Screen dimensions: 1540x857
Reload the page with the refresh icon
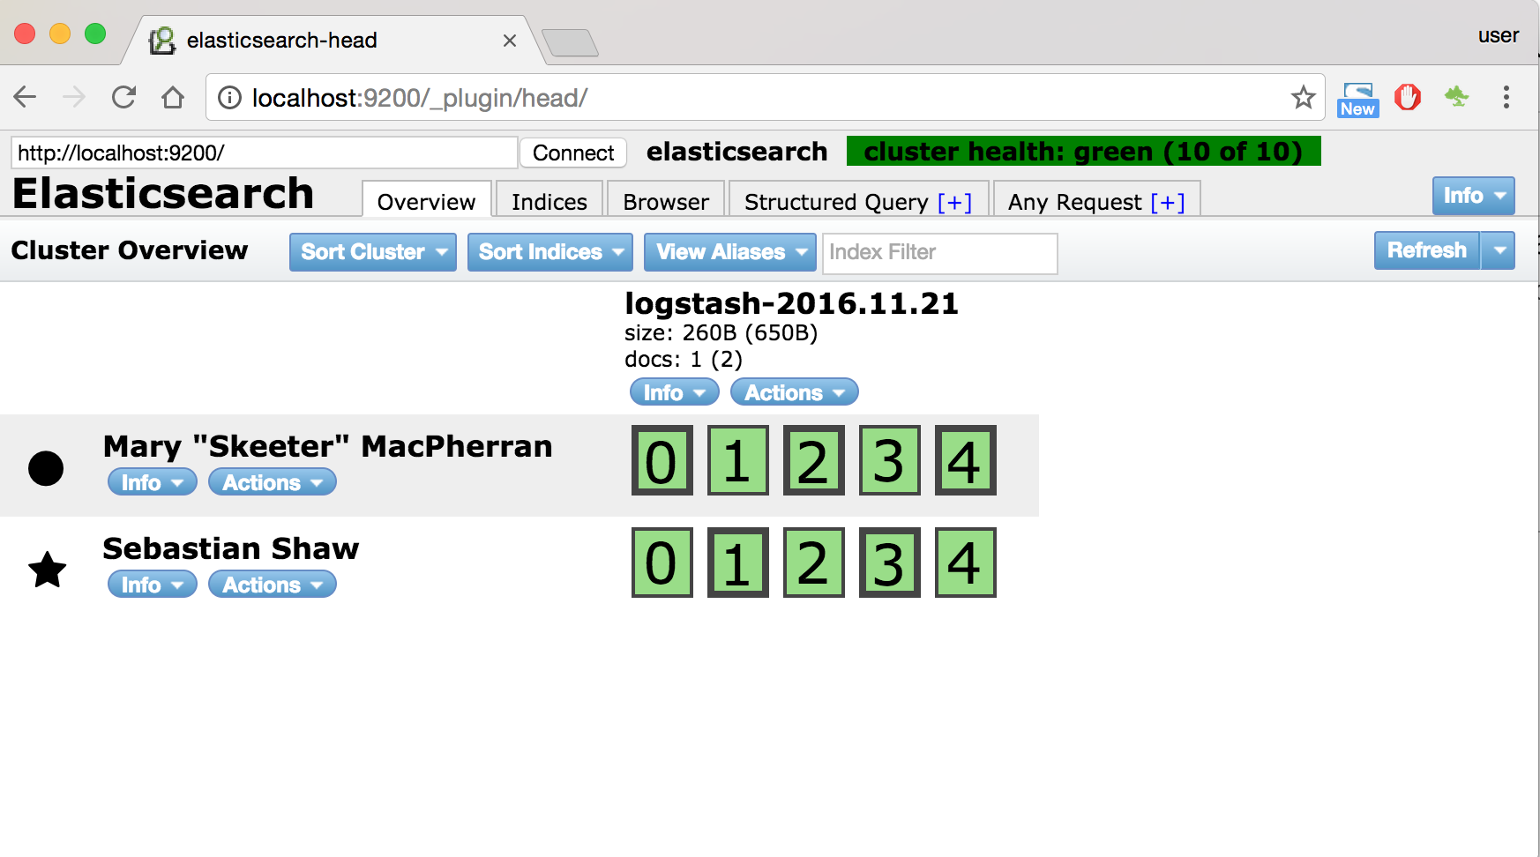pyautogui.click(x=123, y=97)
